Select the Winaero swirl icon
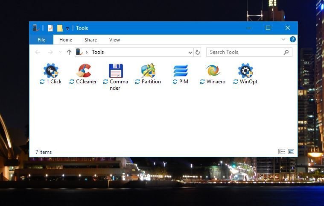This screenshot has width=324, height=206. coord(213,71)
